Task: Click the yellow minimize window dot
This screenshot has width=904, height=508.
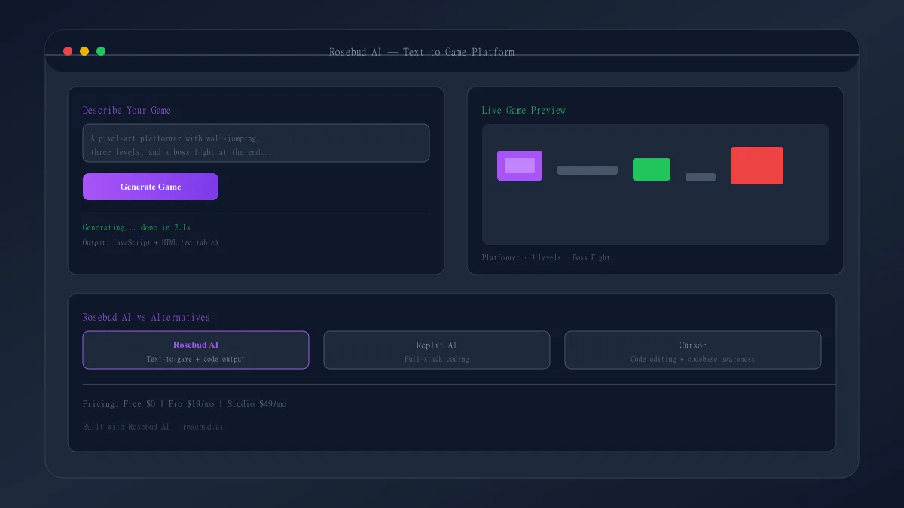Action: tap(84, 51)
